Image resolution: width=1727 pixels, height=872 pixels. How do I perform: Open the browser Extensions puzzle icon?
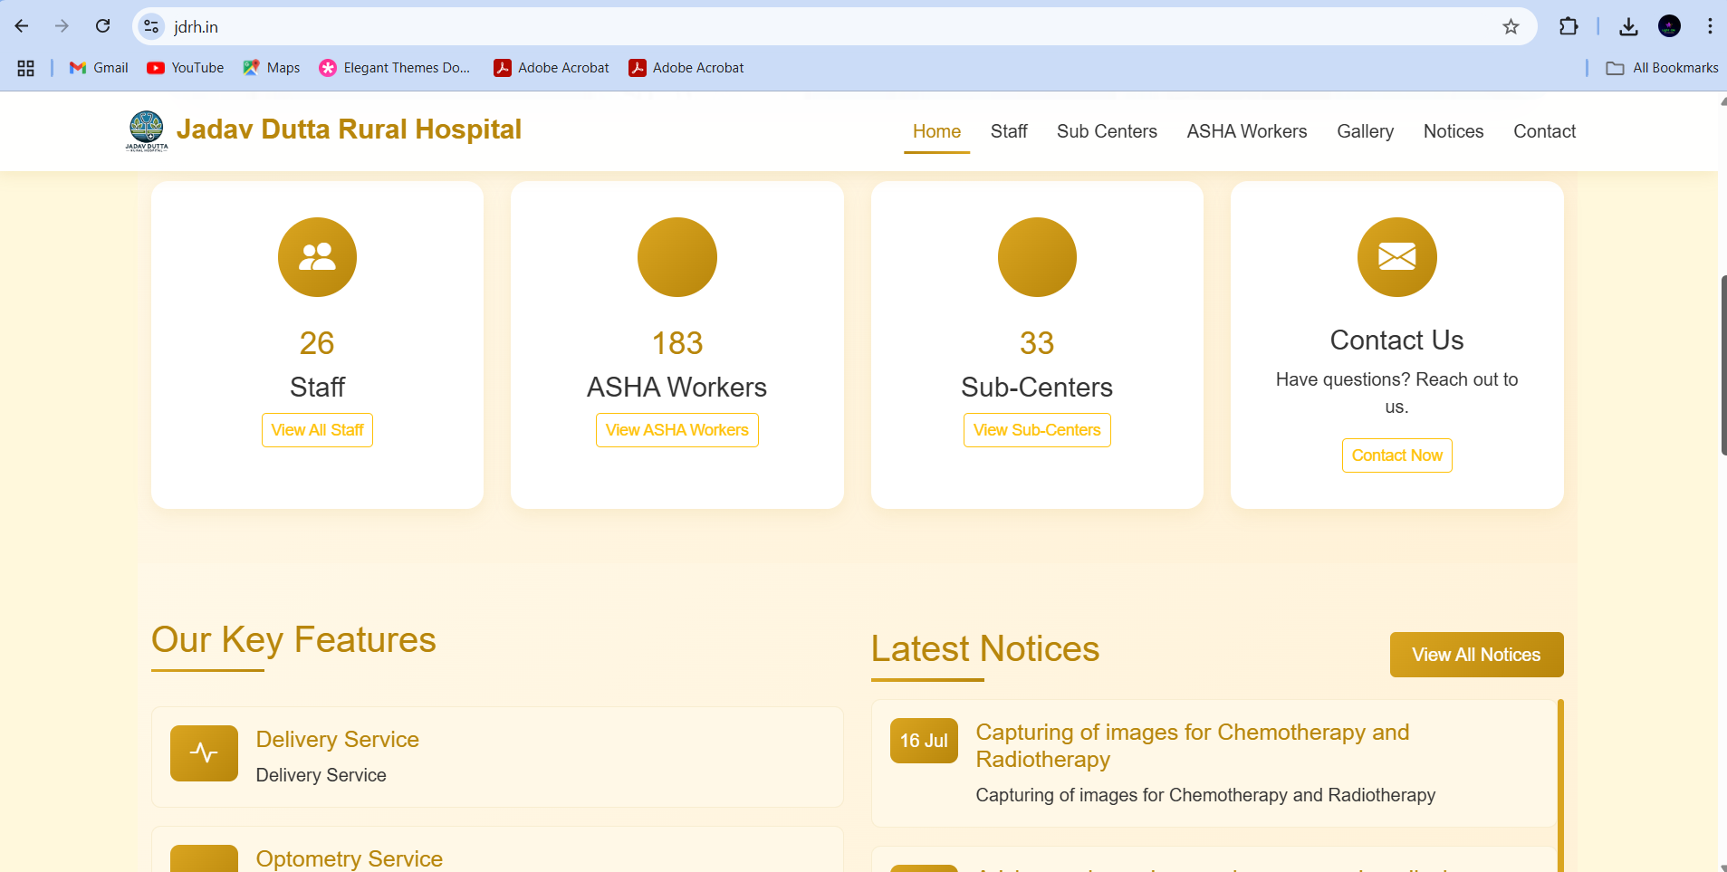pos(1569,26)
